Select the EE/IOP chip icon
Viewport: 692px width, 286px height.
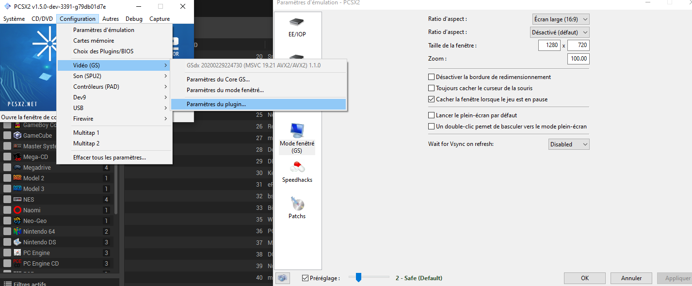click(x=297, y=22)
